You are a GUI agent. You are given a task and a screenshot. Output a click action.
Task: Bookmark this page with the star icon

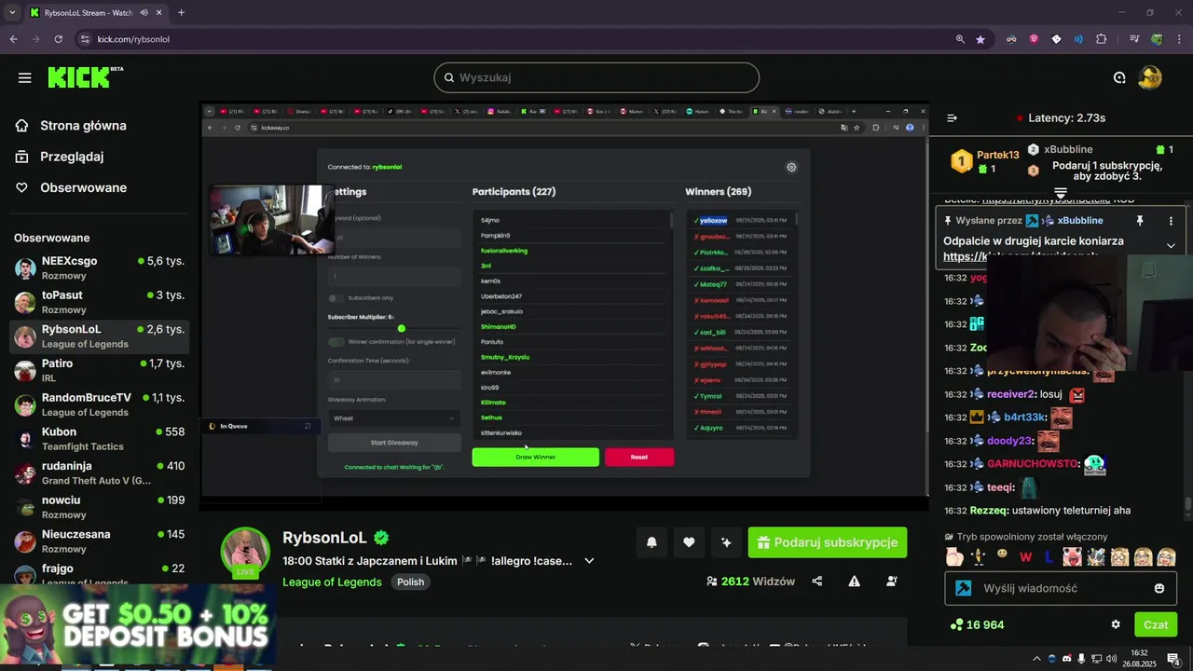980,39
